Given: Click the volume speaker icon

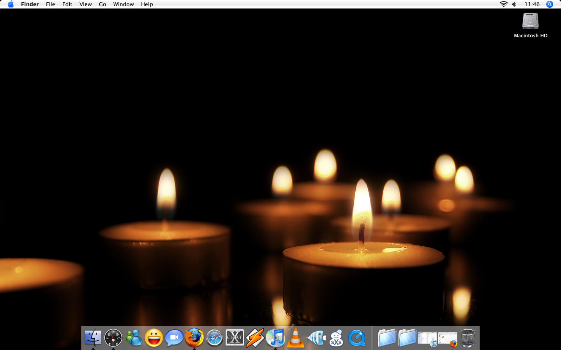Looking at the screenshot, I should [x=514, y=4].
